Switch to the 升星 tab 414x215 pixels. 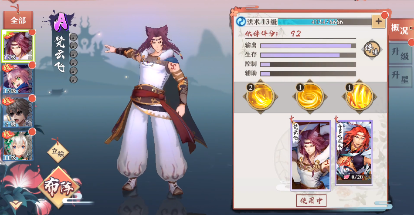tap(400, 77)
